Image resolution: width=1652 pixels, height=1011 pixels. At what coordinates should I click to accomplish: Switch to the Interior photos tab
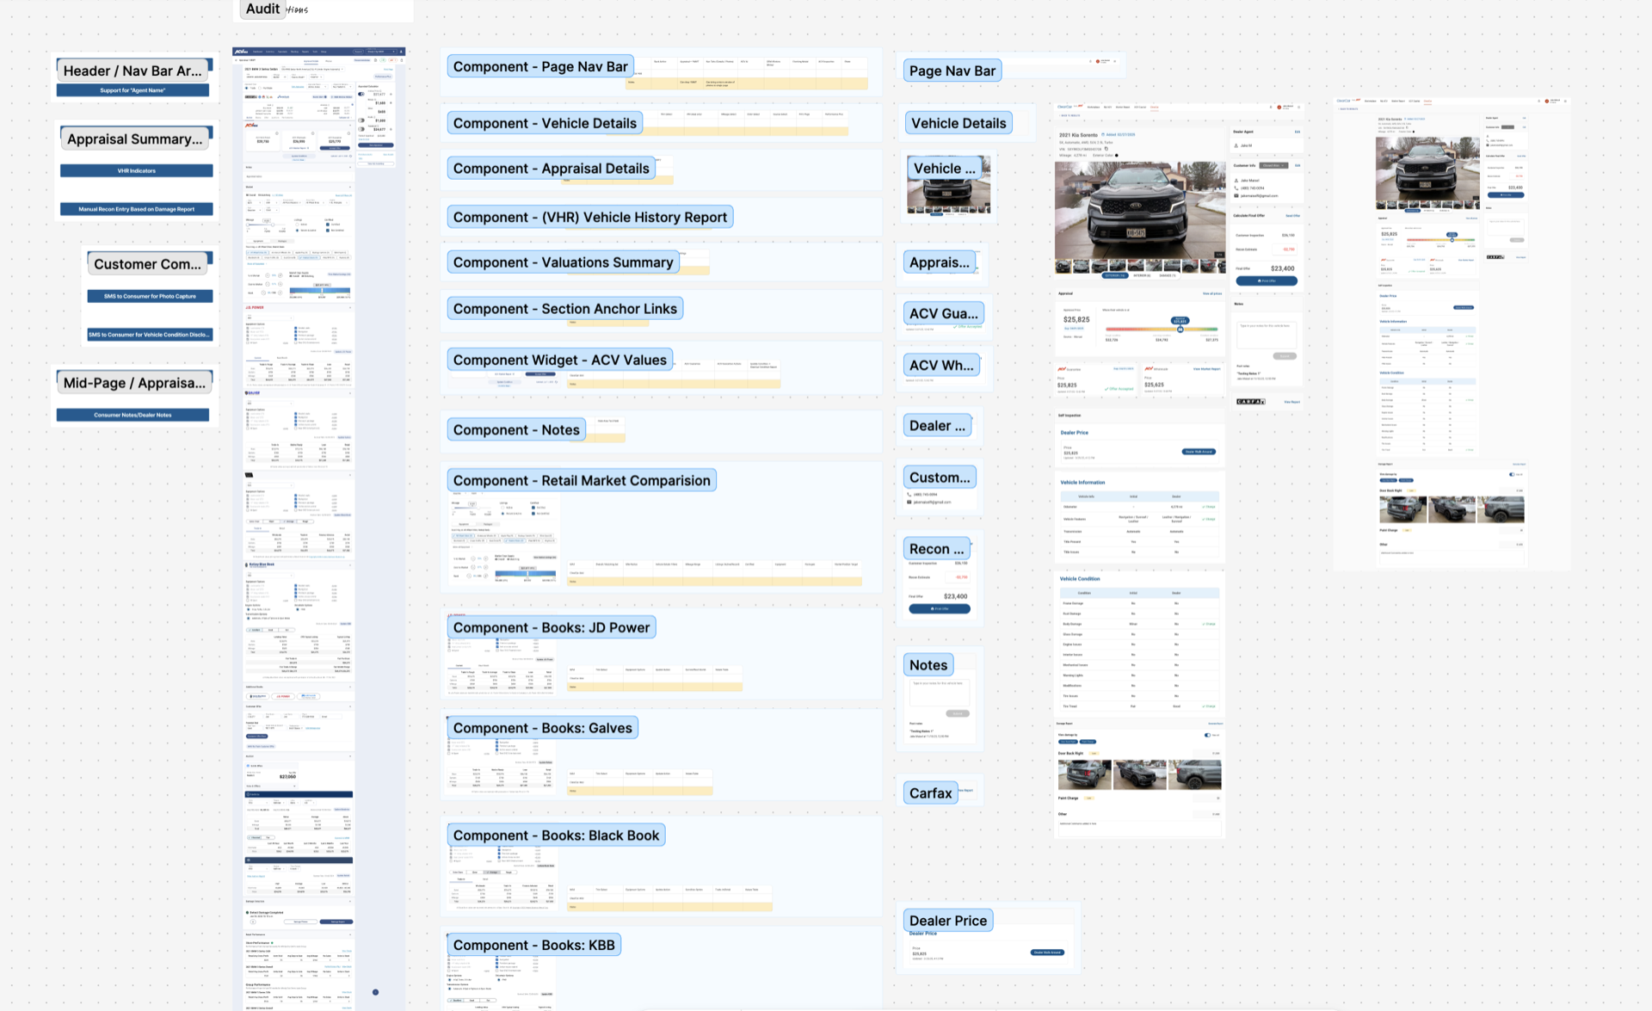coord(1142,275)
